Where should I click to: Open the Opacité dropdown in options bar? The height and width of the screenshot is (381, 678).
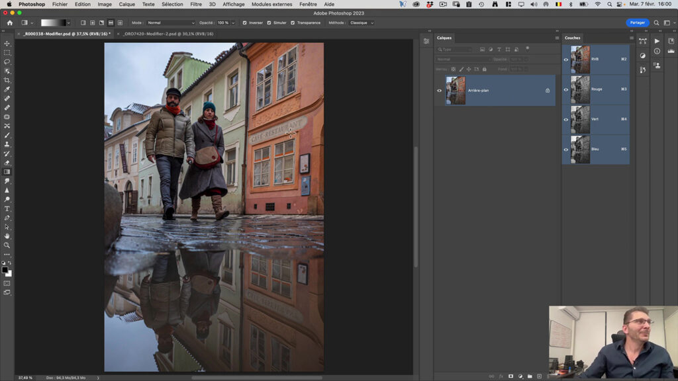point(233,22)
